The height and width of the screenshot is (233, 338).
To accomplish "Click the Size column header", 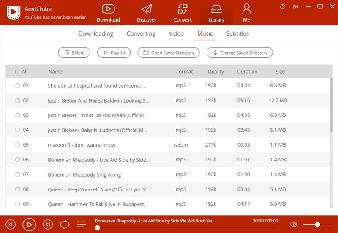I will [280, 72].
